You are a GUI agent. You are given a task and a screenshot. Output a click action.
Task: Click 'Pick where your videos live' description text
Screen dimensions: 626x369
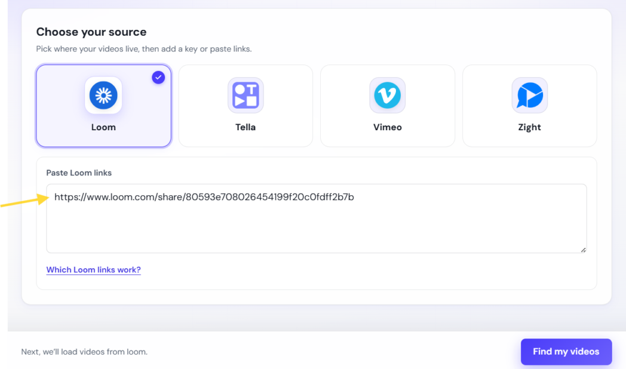click(144, 49)
